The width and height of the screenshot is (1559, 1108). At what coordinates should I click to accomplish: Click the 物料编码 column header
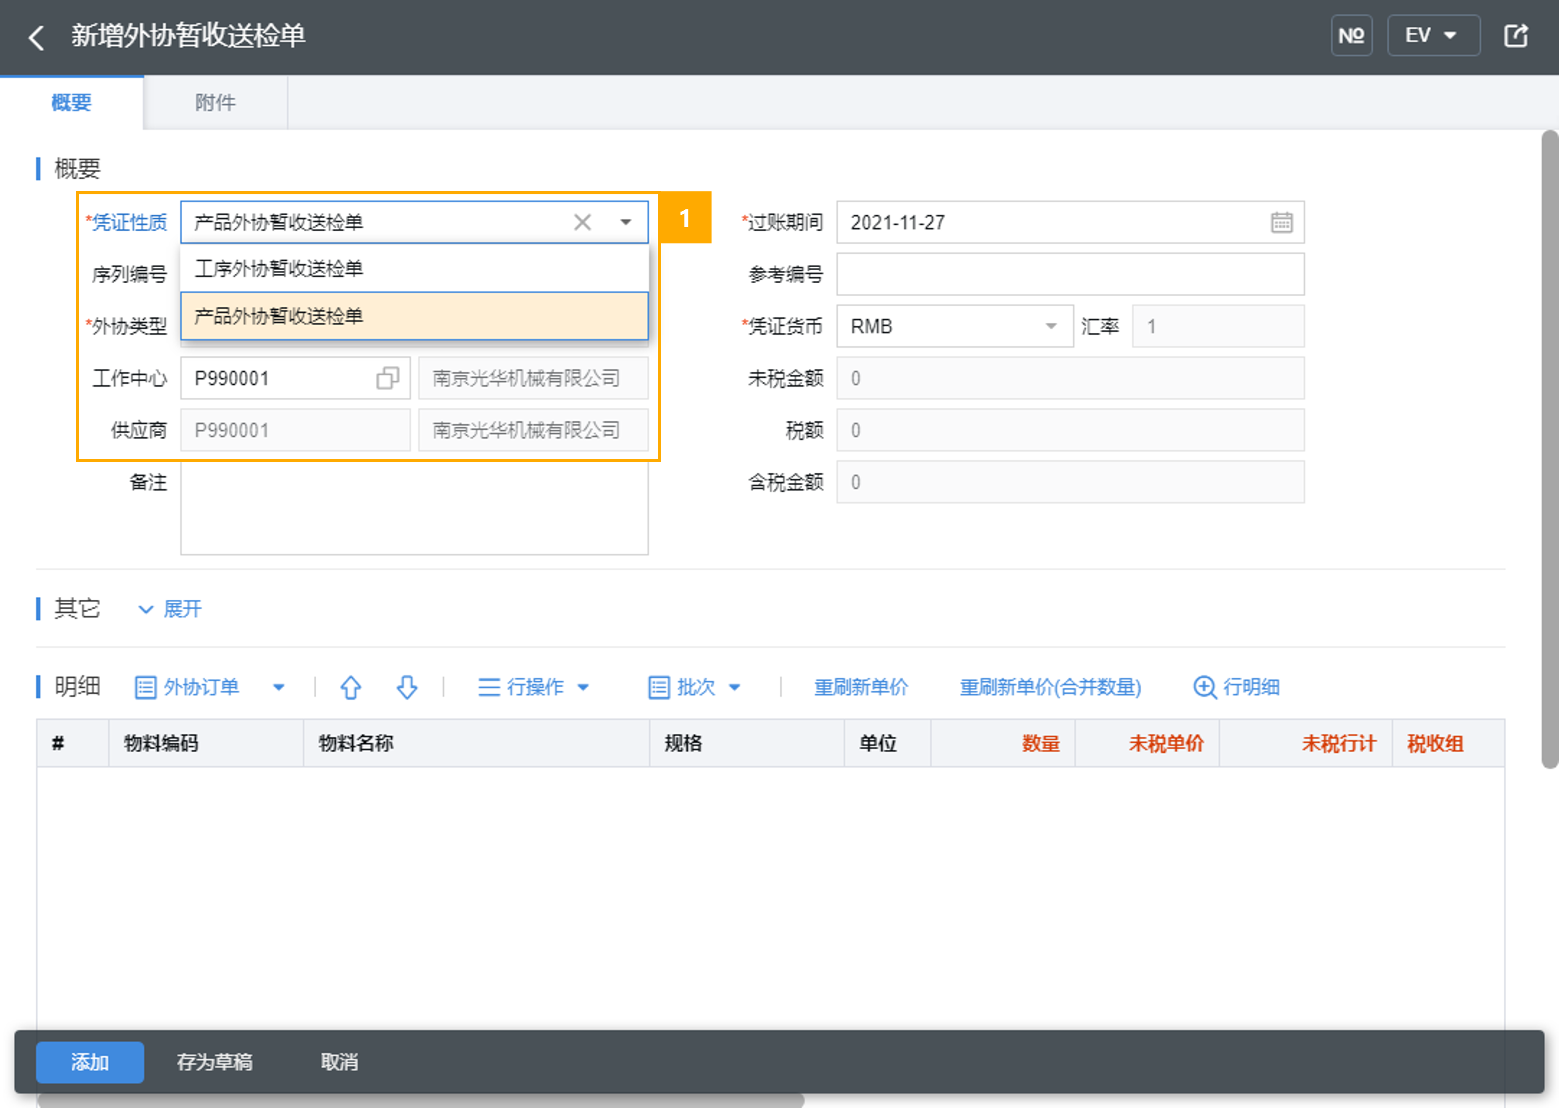[206, 743]
